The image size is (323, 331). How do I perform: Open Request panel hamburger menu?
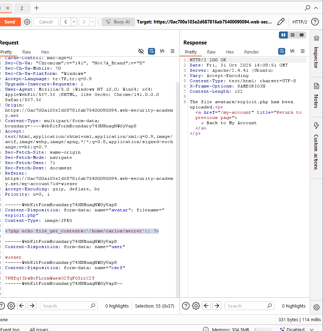173,51
